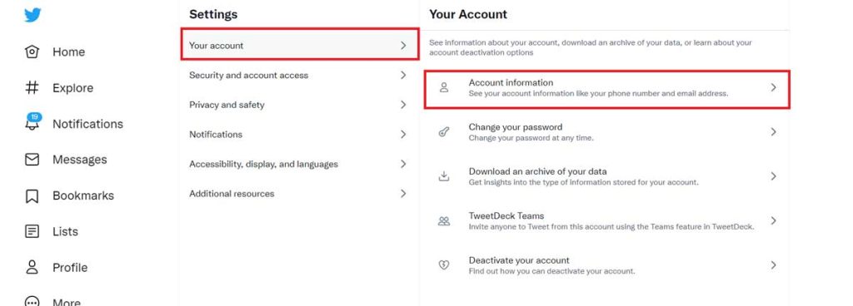Click the key icon beside Change your password
The width and height of the screenshot is (853, 306).
click(x=444, y=132)
